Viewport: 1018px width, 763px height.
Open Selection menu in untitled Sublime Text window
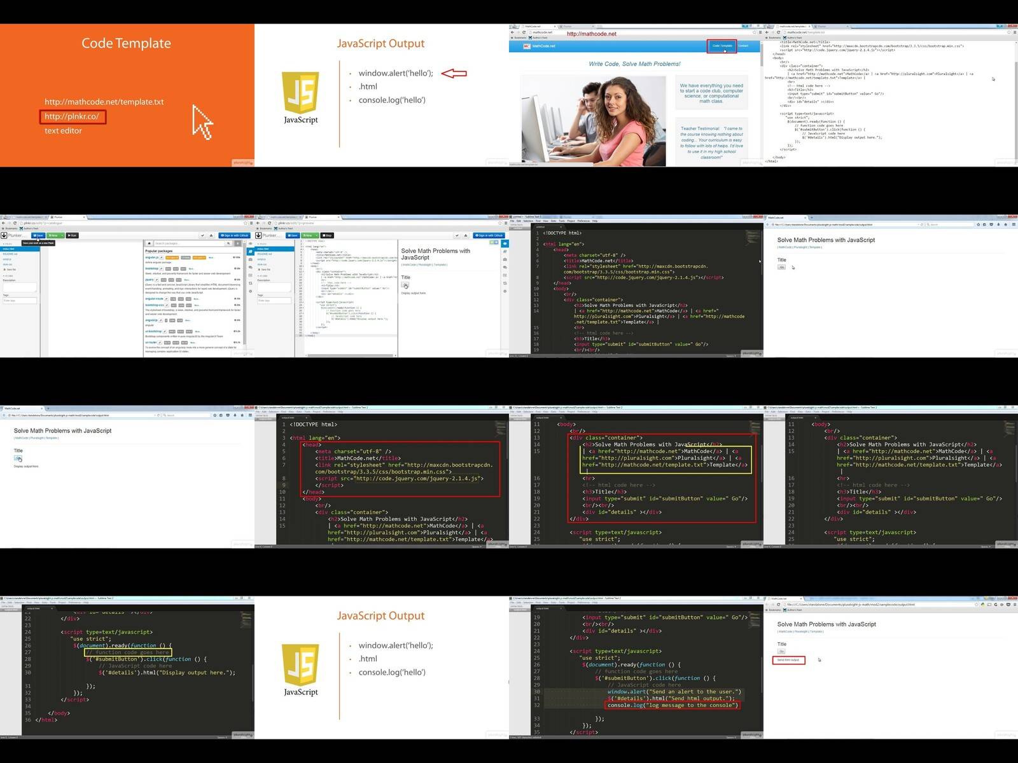click(x=528, y=221)
